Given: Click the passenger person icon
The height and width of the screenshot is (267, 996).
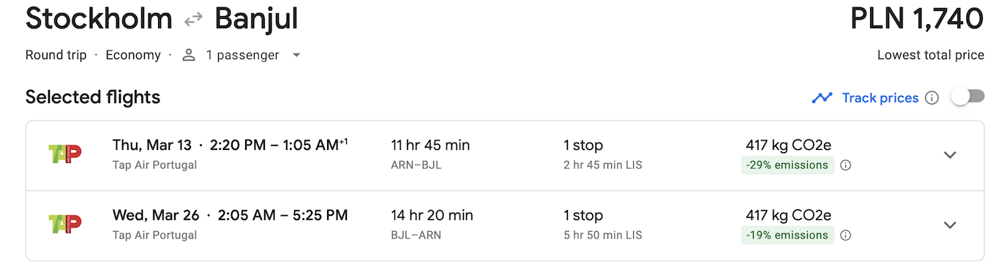Looking at the screenshot, I should (x=189, y=55).
